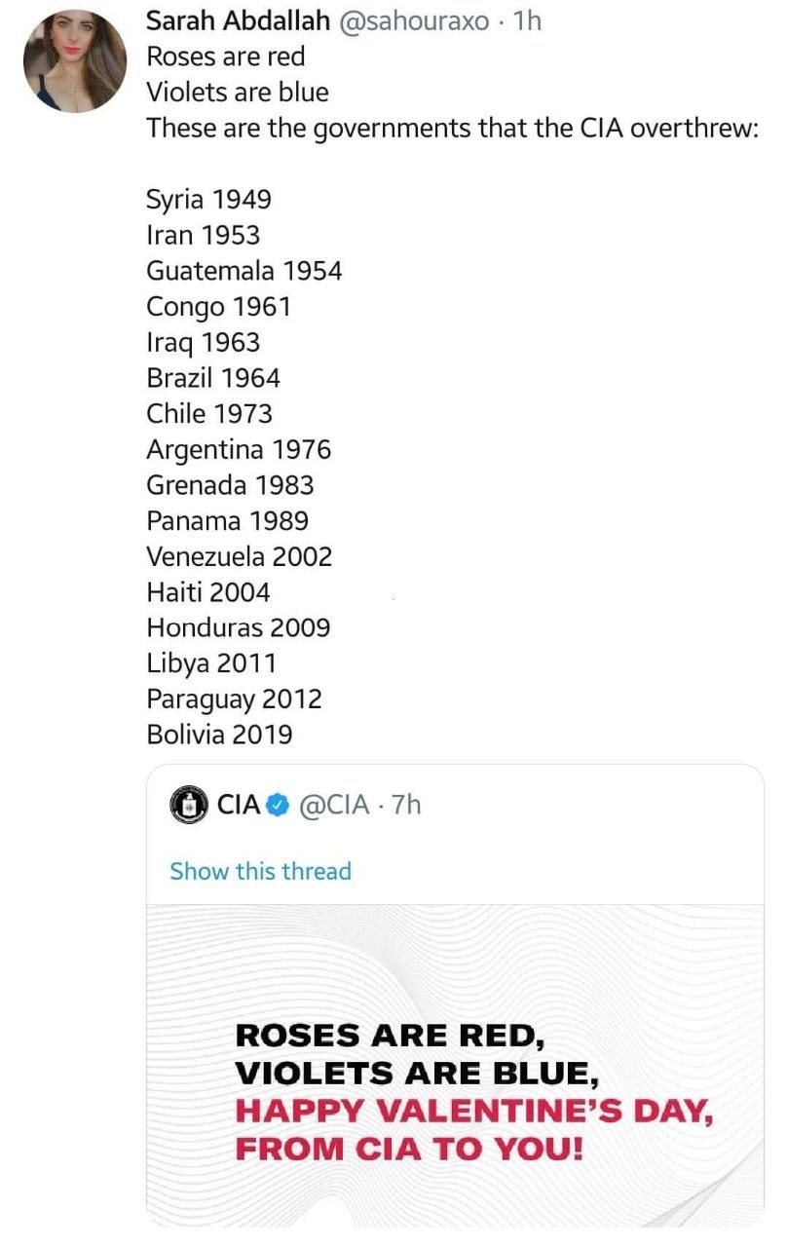Viewport: 787px width, 1247px height.
Task: Click the "Venezuela 2002" list entry
Action: [240, 556]
